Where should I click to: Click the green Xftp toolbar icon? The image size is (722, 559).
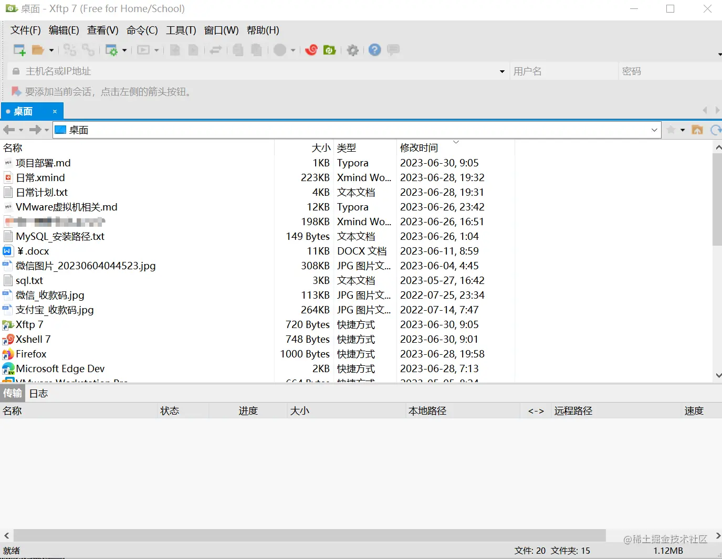[x=330, y=50]
